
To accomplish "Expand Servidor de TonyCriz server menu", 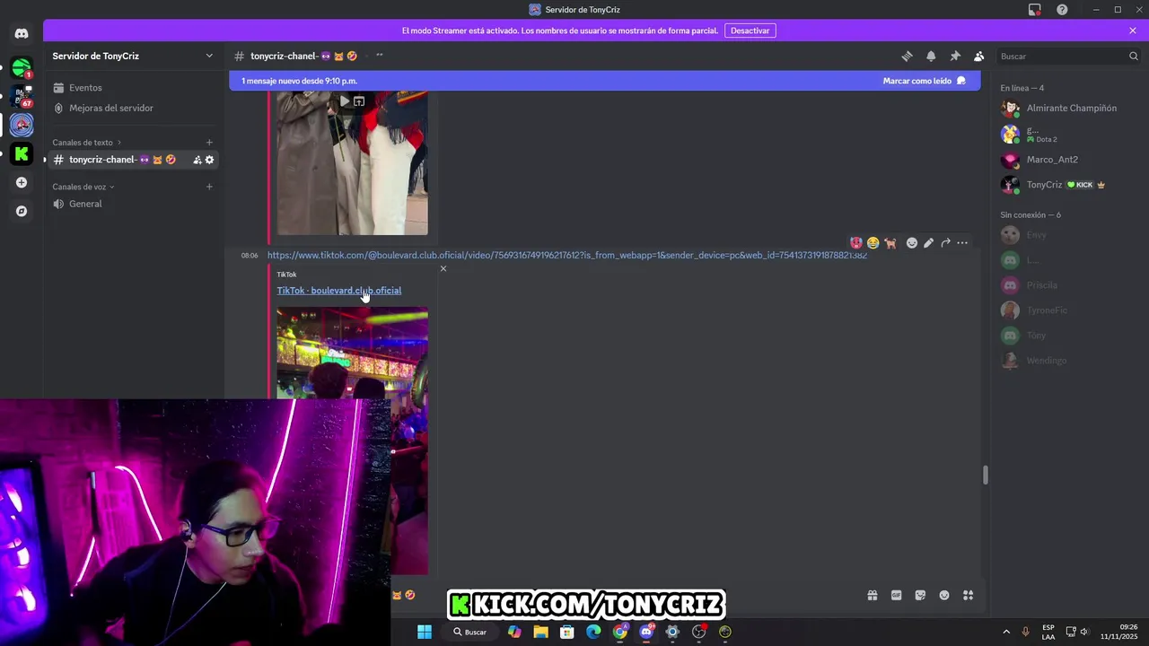I will tap(133, 56).
